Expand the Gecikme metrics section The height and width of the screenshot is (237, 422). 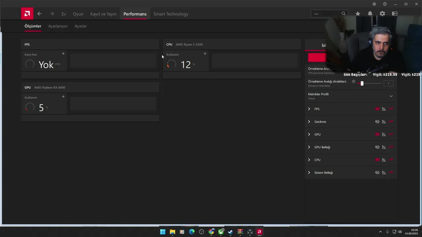[x=309, y=122]
